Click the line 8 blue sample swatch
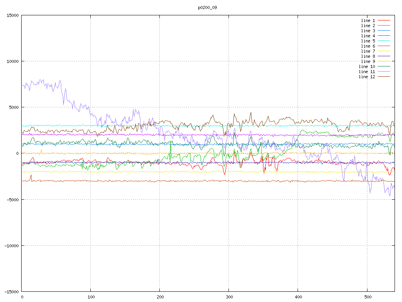This screenshot has height=302, width=402. click(x=384, y=56)
